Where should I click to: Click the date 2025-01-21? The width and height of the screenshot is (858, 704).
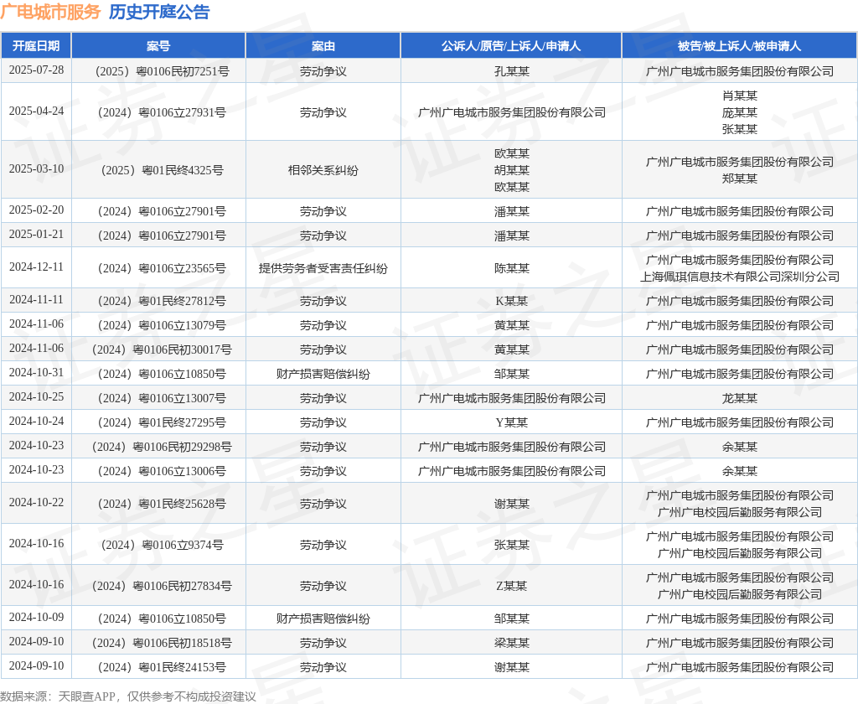pos(36,235)
